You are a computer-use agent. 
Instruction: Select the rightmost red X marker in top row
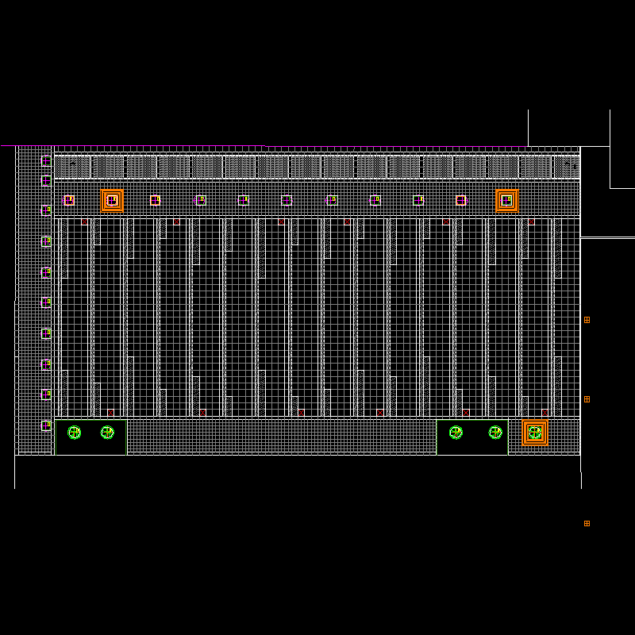click(531, 222)
